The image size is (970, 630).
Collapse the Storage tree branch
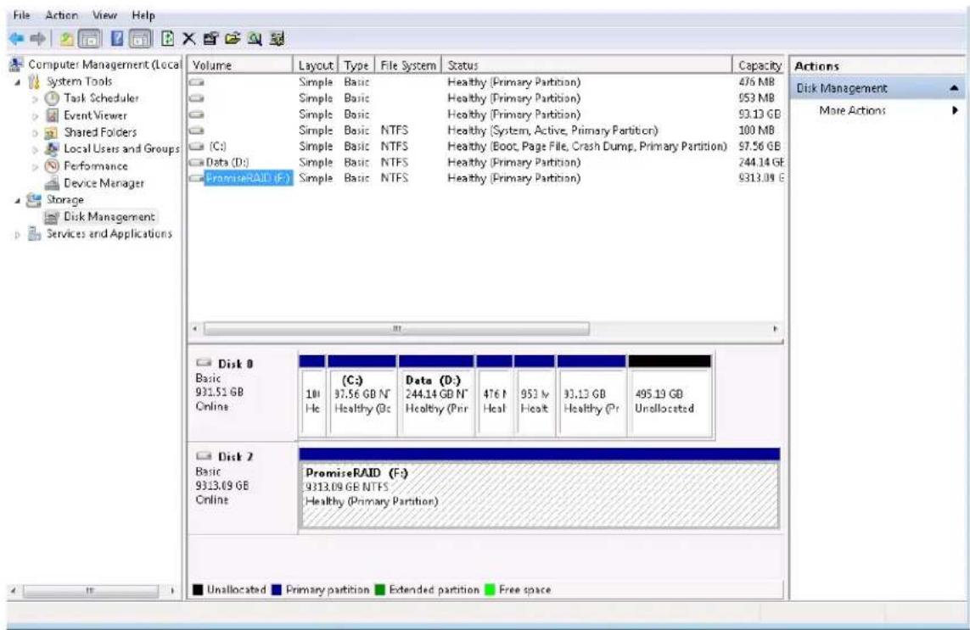point(17,200)
